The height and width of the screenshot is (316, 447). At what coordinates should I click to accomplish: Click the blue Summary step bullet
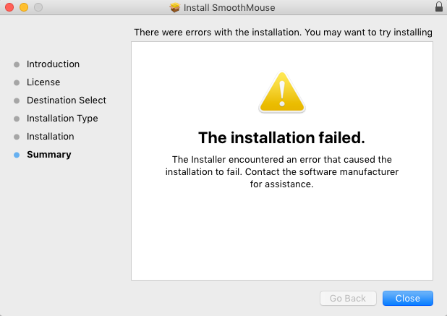(17, 155)
